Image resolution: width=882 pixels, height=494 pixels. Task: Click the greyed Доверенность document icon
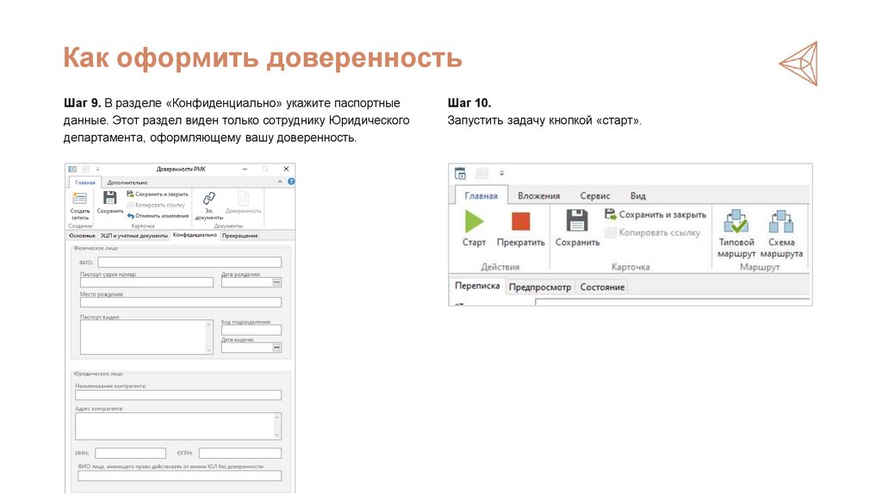pyautogui.click(x=243, y=199)
